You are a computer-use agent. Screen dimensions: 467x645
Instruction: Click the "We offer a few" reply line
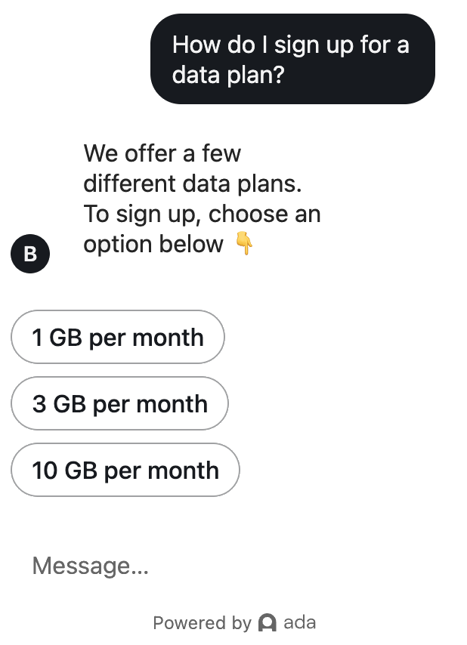click(x=162, y=153)
